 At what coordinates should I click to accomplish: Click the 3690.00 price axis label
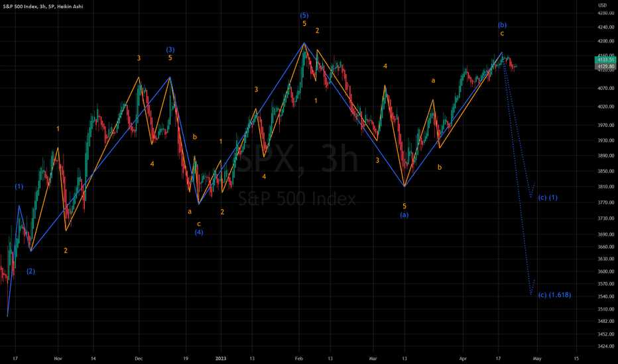[x=606, y=234]
